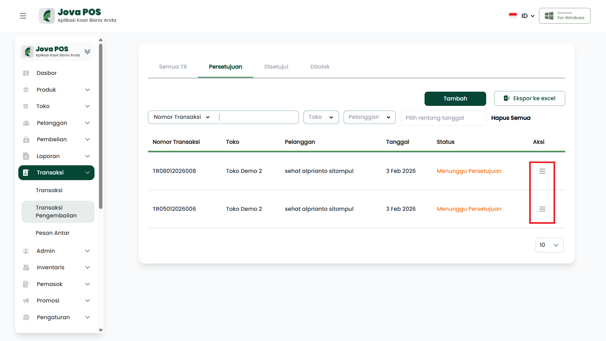
Task: Click the Dasbor icon in the sidebar
Action: tap(26, 73)
